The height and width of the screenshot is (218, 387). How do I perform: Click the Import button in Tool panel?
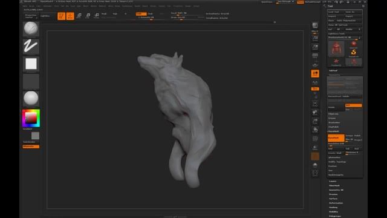tap(336, 16)
